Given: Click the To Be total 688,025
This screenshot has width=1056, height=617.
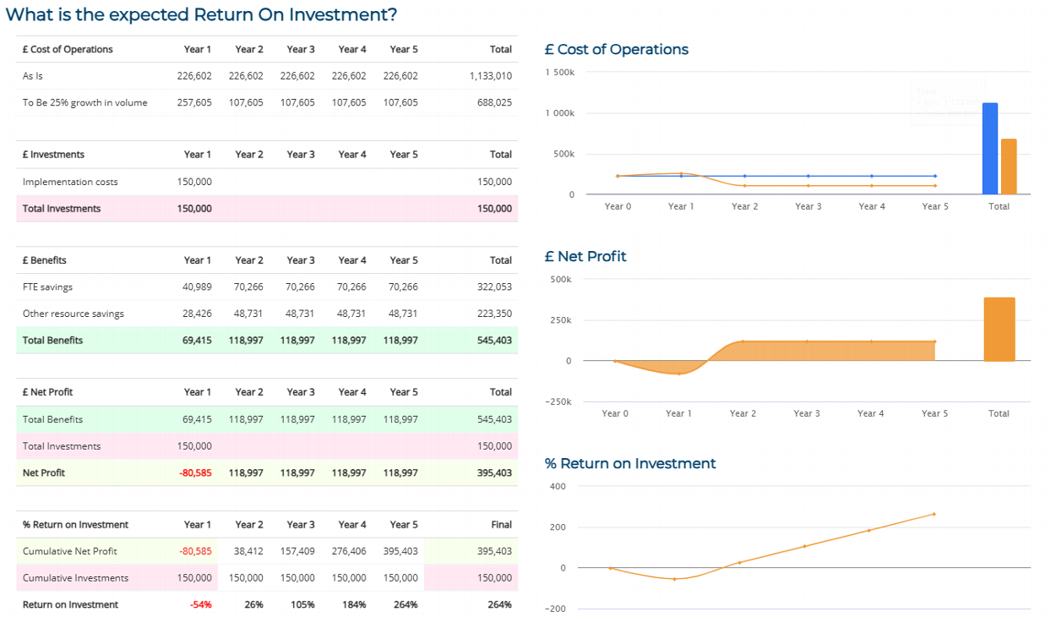Looking at the screenshot, I should tap(494, 103).
